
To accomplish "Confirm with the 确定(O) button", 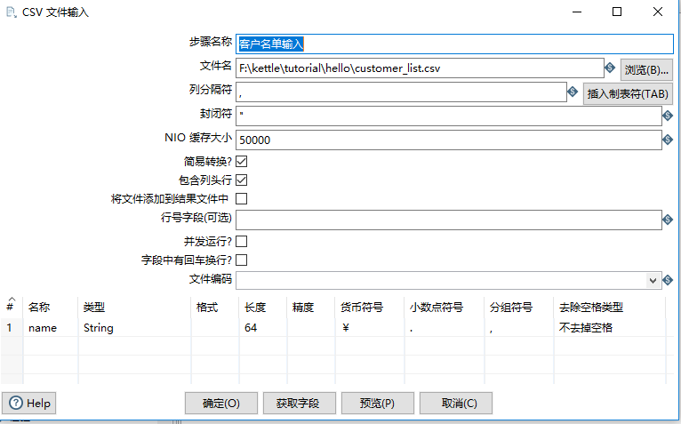I will tap(221, 404).
